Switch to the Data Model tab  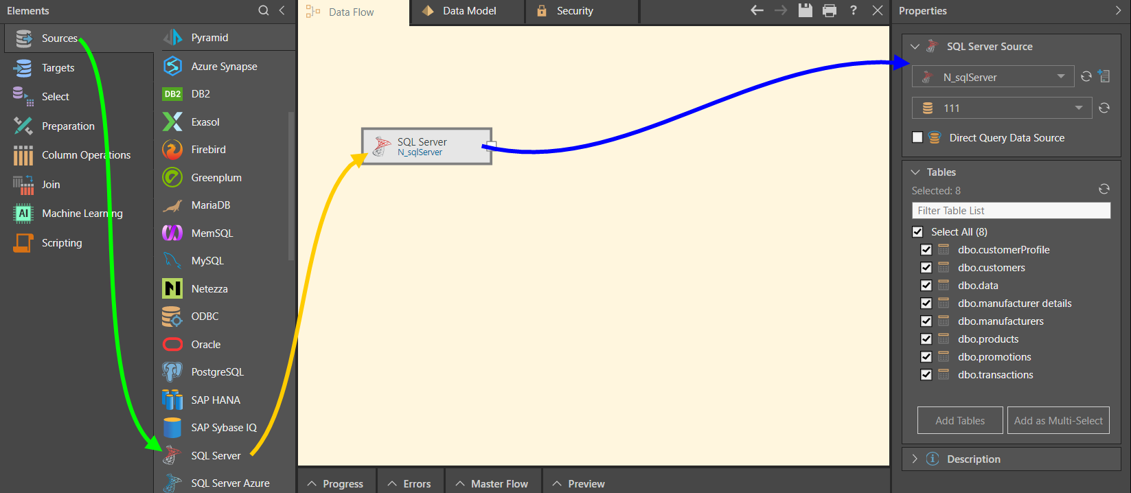point(468,11)
